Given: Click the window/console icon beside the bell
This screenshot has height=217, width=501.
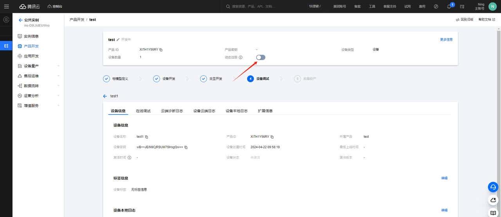Looking at the screenshot, I should point(462,7).
